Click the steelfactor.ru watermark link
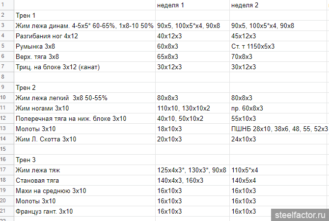The image size is (329, 221). (x=298, y=215)
